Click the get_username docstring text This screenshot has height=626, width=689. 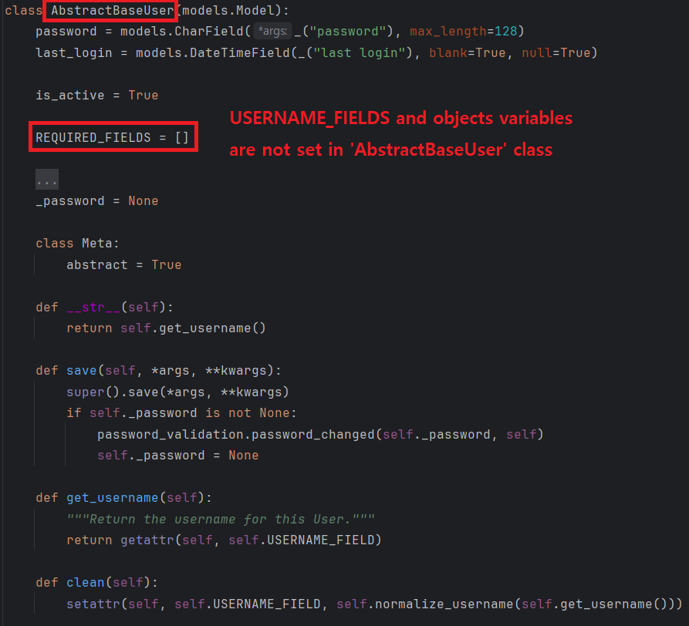pos(220,518)
